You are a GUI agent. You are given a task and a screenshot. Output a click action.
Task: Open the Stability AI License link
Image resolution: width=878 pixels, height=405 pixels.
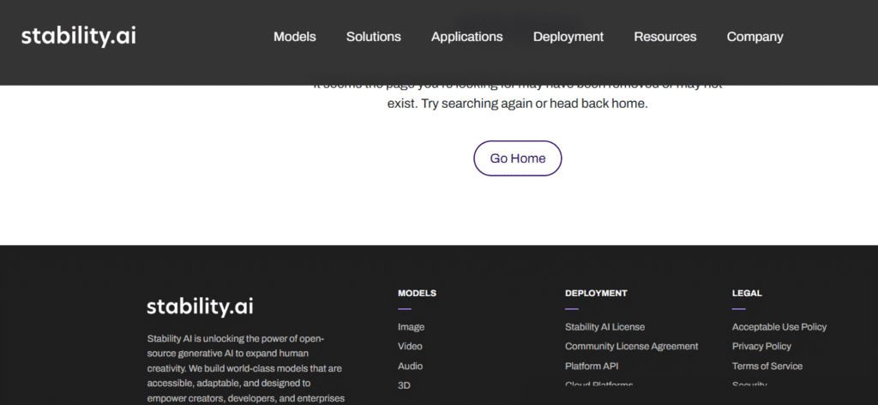[x=604, y=327]
